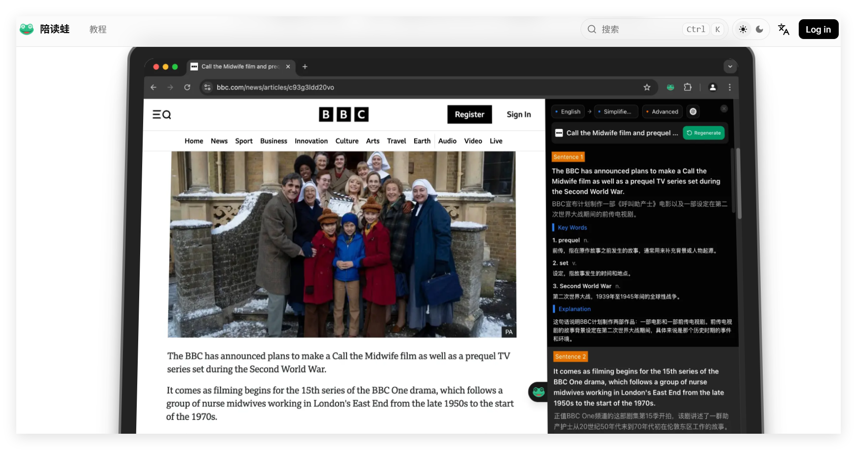The width and height of the screenshot is (857, 450).
Task: Click paragraph 'The BBC has announced plans'
Action: coord(339,363)
